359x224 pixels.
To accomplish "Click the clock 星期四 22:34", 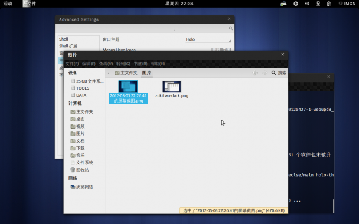I will click(179, 4).
